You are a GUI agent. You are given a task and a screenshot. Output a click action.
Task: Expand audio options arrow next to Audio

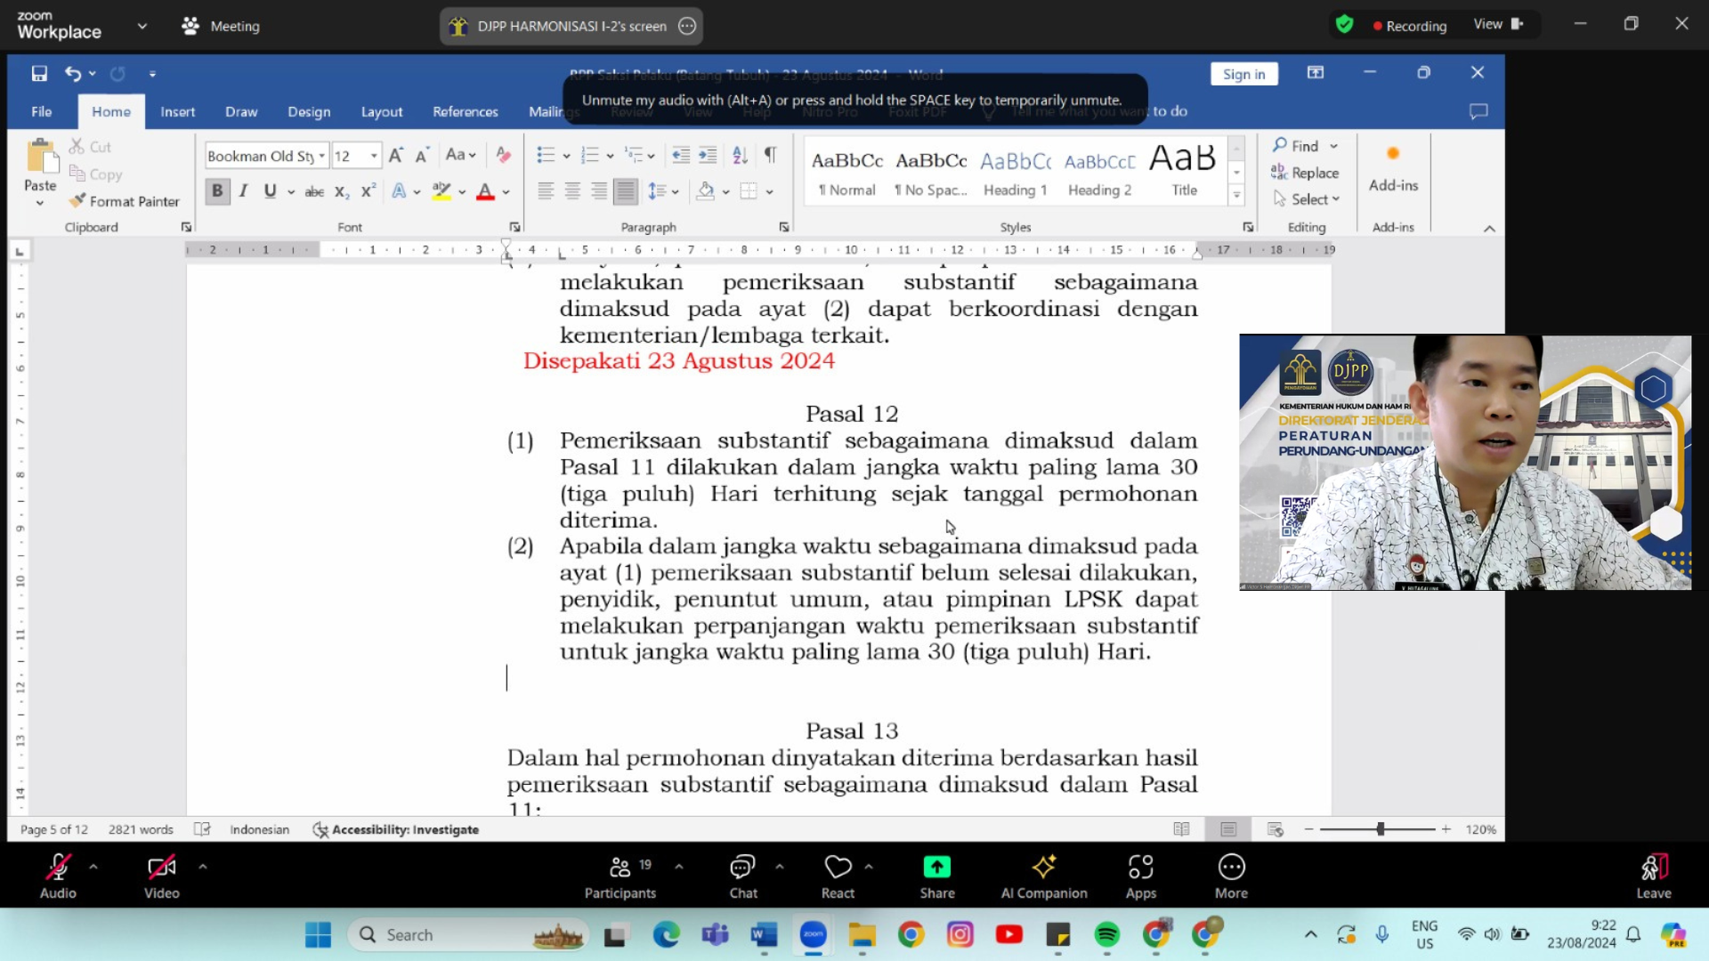tap(93, 866)
